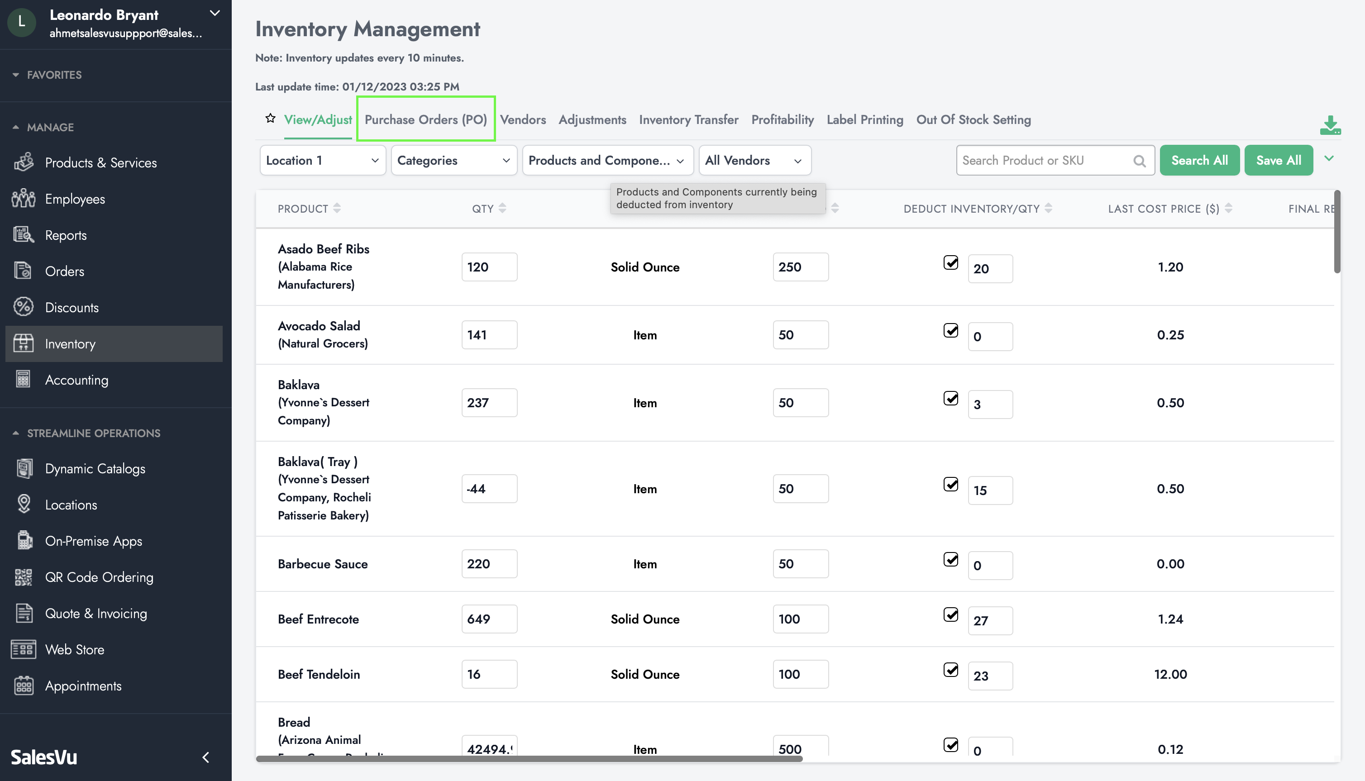Click the favorite star icon beside View/Adjust
The width and height of the screenshot is (1365, 781).
(270, 119)
